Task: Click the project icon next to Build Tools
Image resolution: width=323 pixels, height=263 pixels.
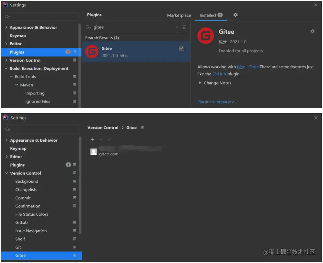Action: [74, 76]
